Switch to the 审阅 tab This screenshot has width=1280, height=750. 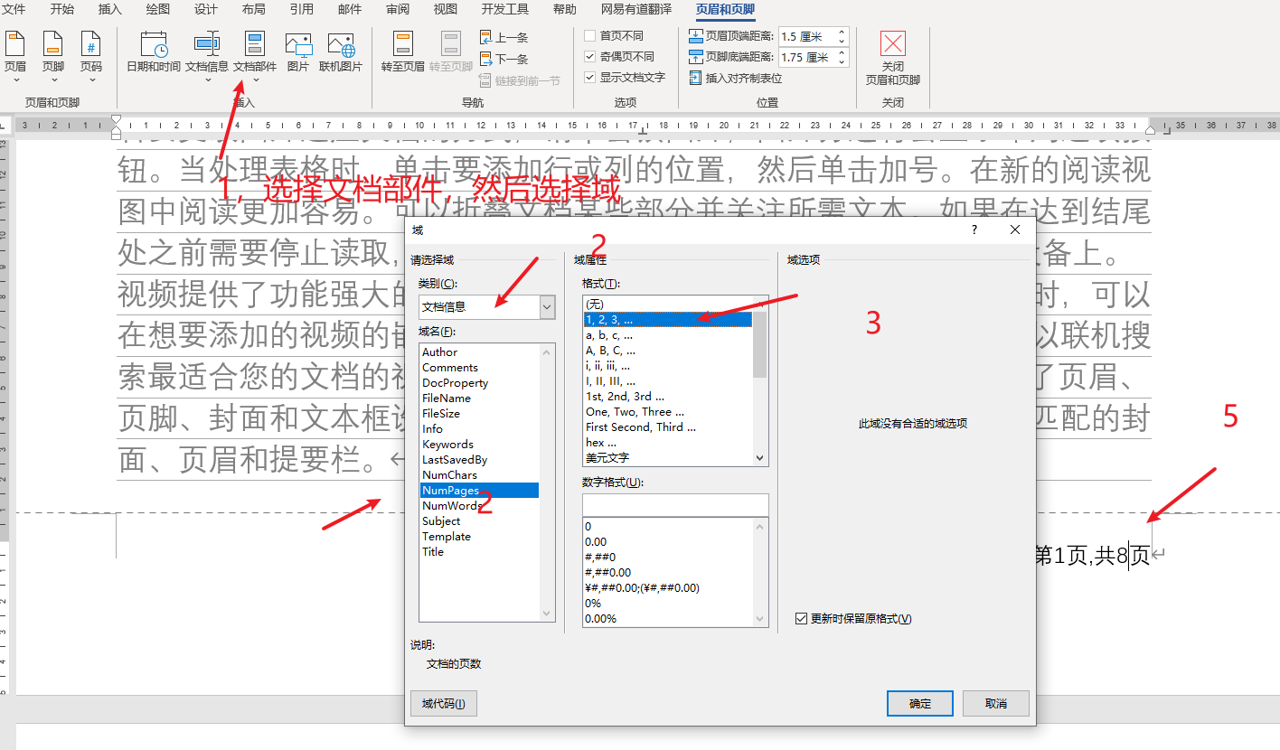coord(397,9)
